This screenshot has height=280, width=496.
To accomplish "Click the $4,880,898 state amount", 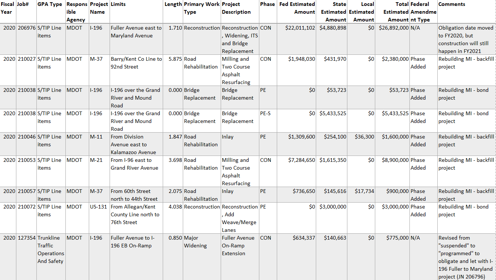I will [333, 28].
